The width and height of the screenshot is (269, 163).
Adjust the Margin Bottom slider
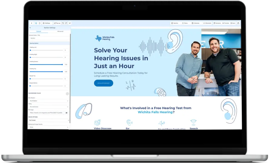(46, 86)
